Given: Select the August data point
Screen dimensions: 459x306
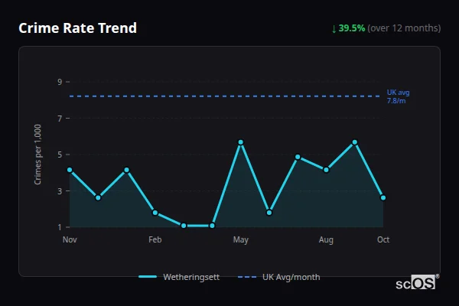Looking at the screenshot, I should (x=326, y=170).
